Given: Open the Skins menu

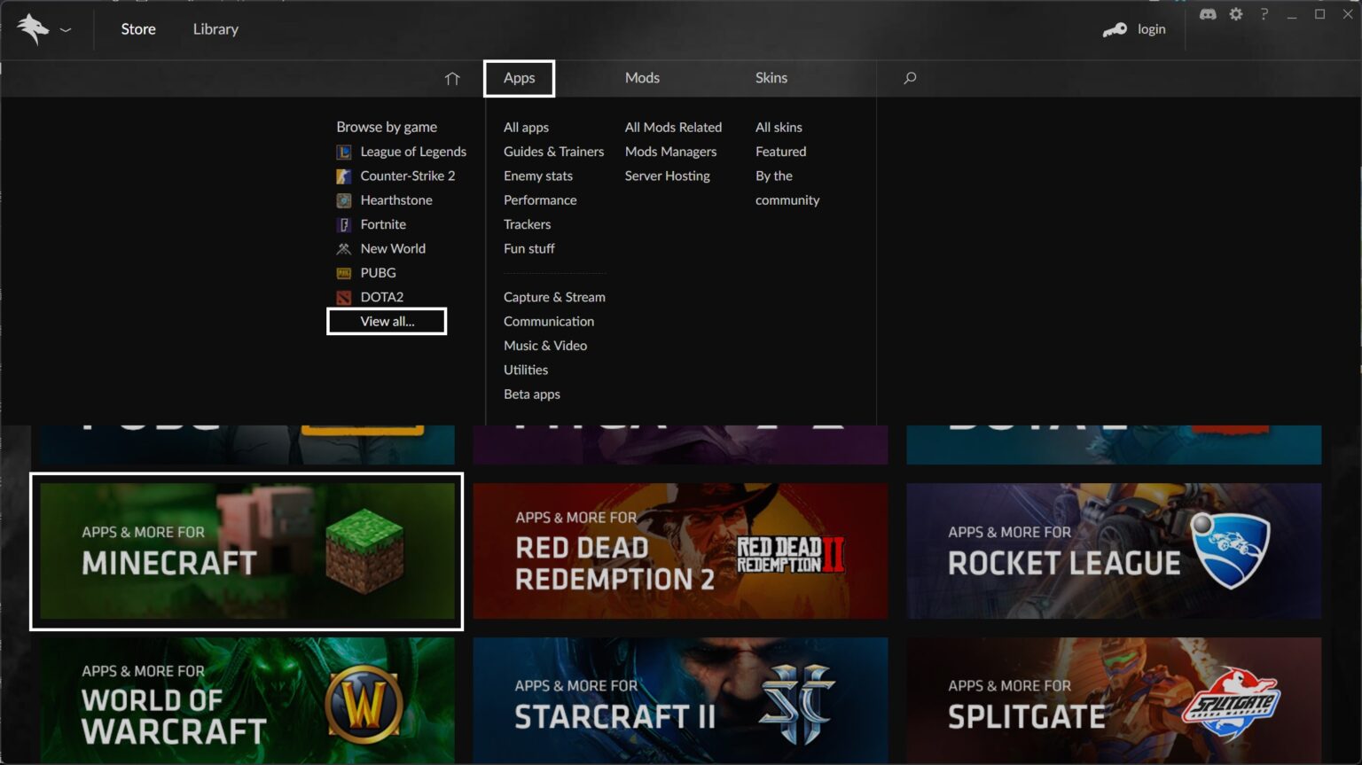Looking at the screenshot, I should tap(771, 78).
